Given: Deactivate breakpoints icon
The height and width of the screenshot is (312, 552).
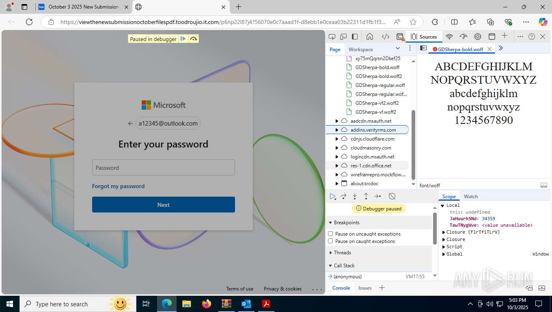Looking at the screenshot, I should coord(392,196).
